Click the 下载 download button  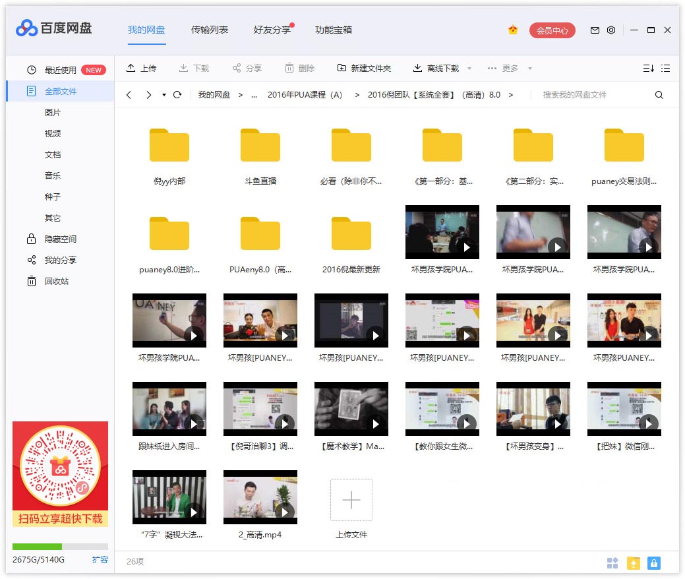pyautogui.click(x=194, y=68)
